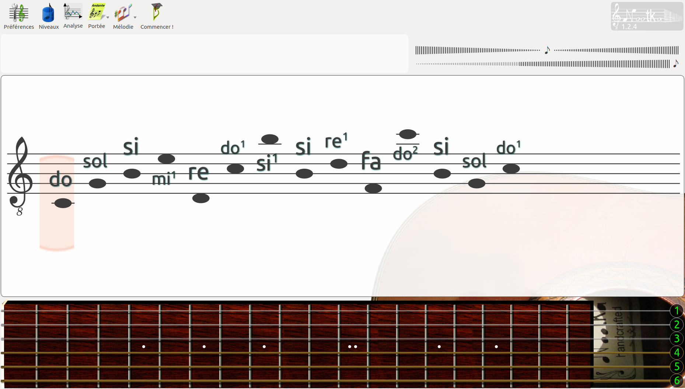Start an exercise with Commencer !

[x=157, y=17]
